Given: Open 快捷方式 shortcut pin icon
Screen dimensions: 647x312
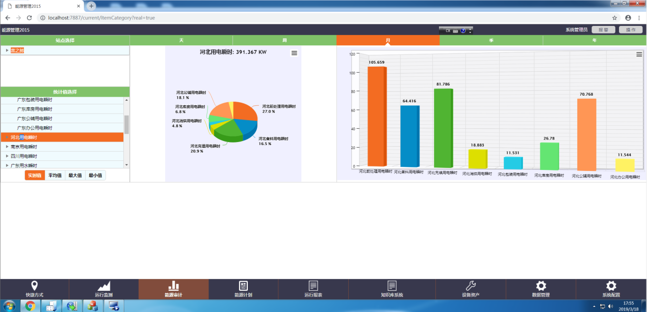Looking at the screenshot, I should tap(34, 286).
